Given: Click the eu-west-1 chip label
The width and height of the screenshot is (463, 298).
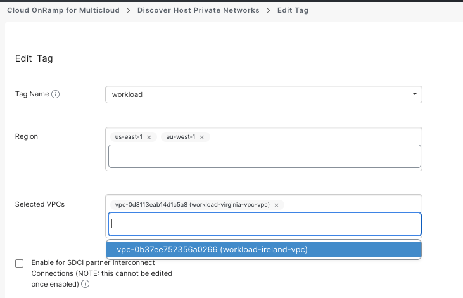Looking at the screenshot, I should coord(180,137).
